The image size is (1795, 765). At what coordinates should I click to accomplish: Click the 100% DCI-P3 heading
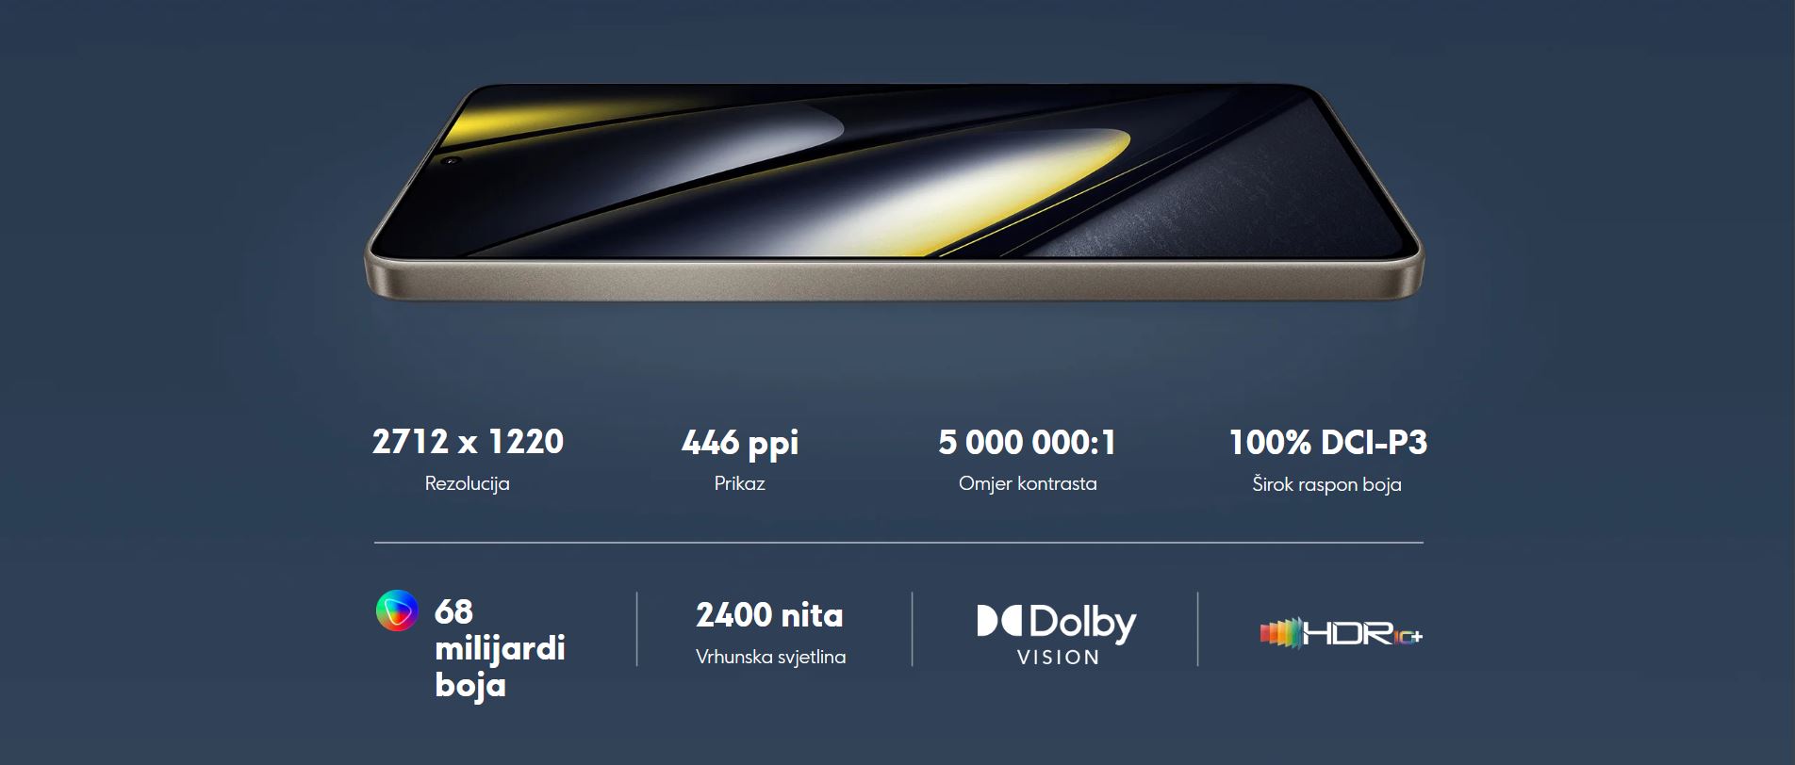point(1327,442)
